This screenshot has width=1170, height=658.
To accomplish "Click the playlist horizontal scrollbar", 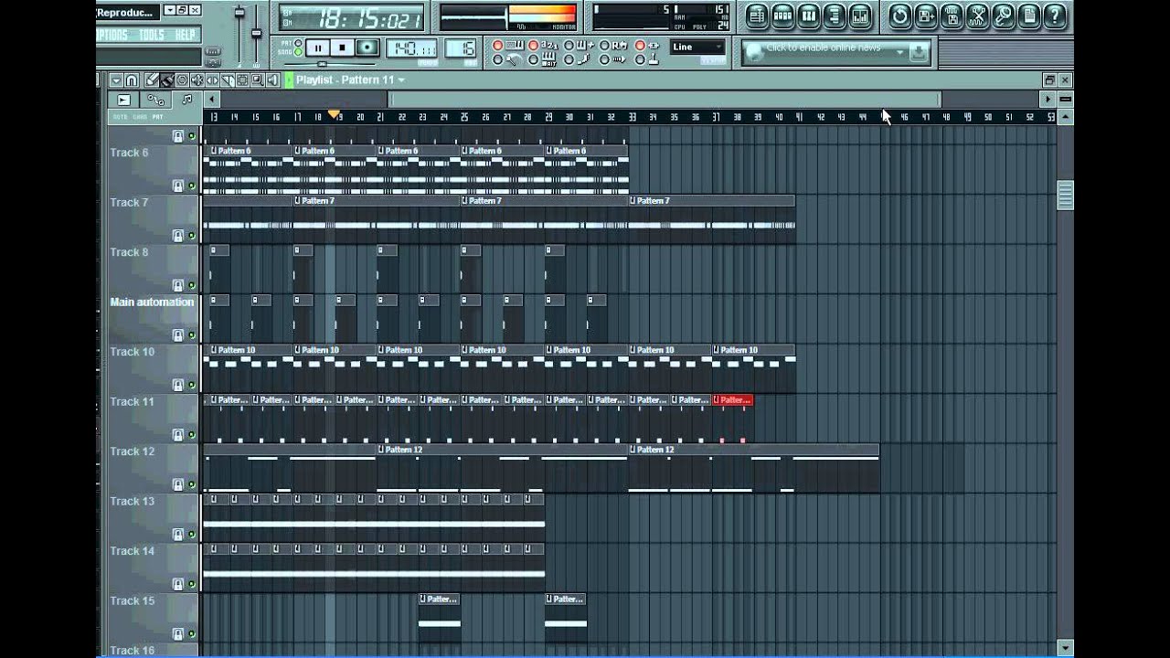I will 665,100.
